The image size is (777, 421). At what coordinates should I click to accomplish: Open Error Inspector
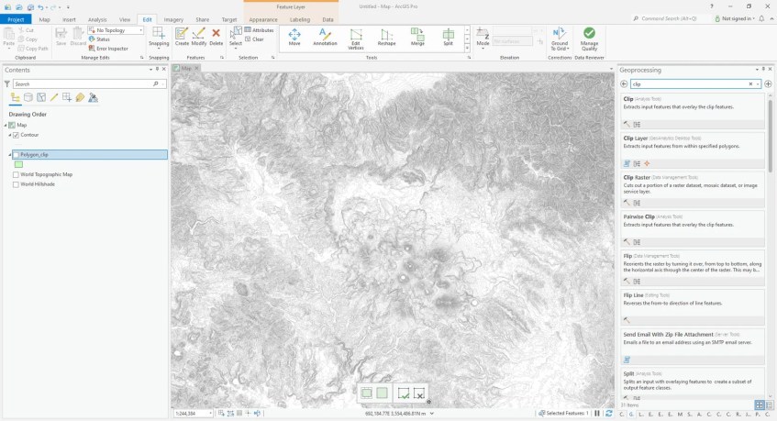(108, 49)
